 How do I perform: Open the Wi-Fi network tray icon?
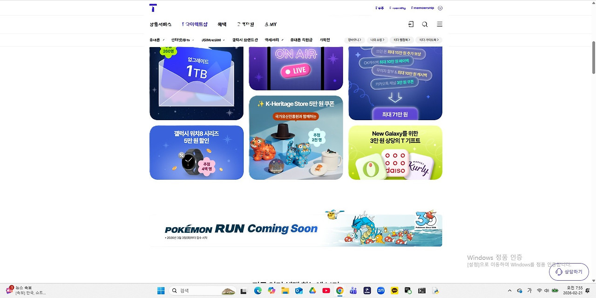pos(539,291)
